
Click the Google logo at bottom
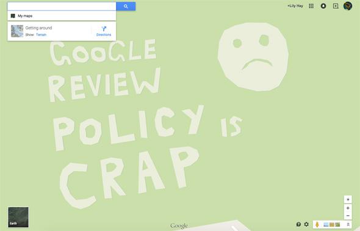point(179,226)
